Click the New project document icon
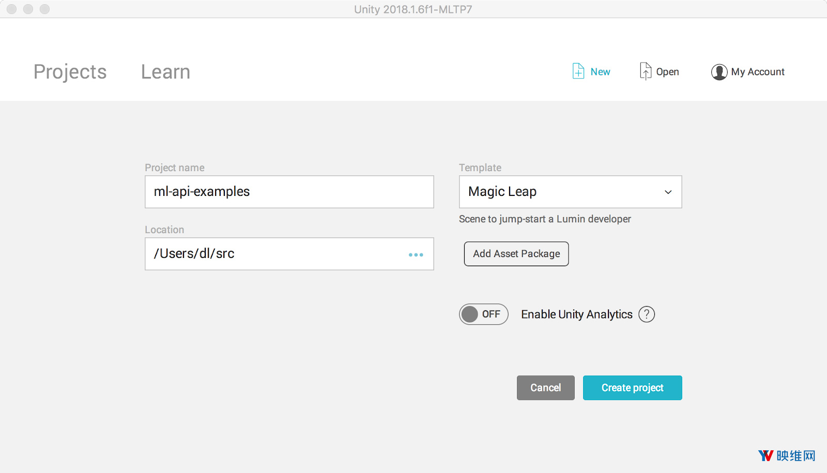 tap(578, 71)
